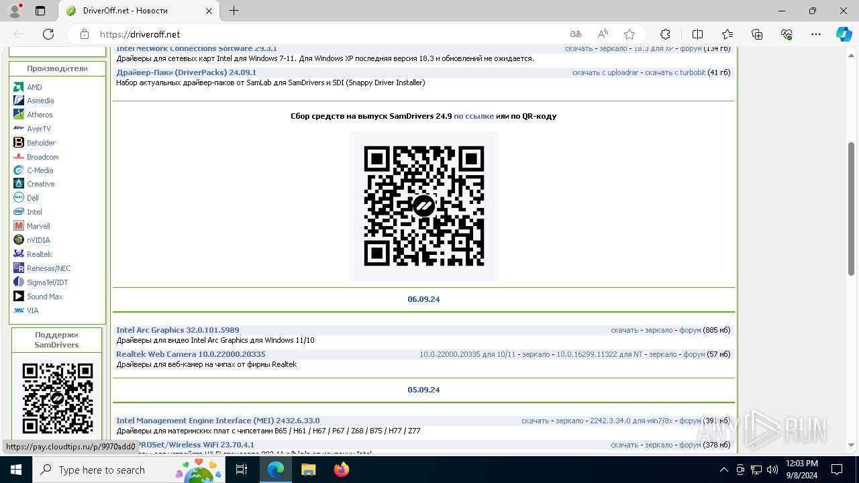Open the 'по ссылке' donation link
The width and height of the screenshot is (859, 483).
pos(474,116)
